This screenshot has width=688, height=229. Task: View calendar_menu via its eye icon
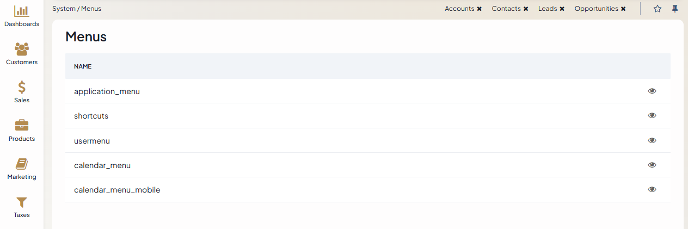652,165
